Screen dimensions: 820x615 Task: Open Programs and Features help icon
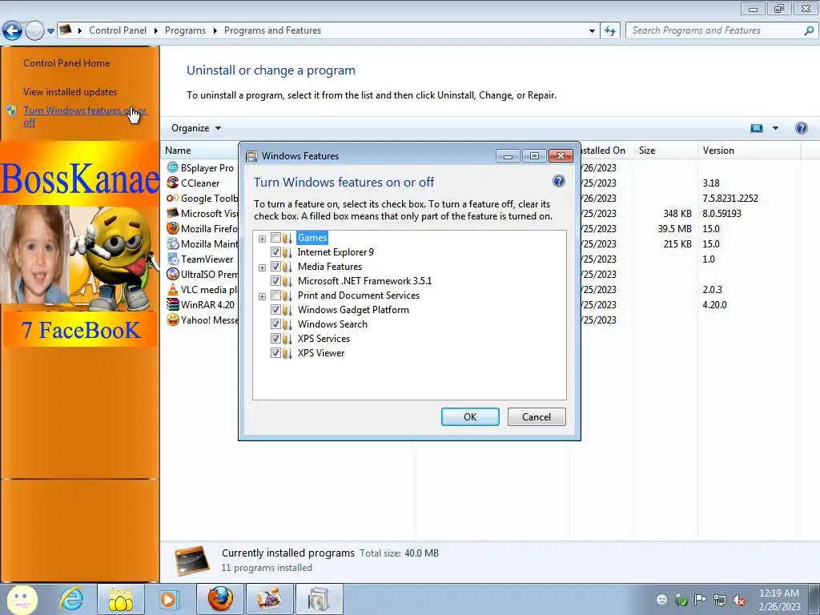(x=801, y=128)
